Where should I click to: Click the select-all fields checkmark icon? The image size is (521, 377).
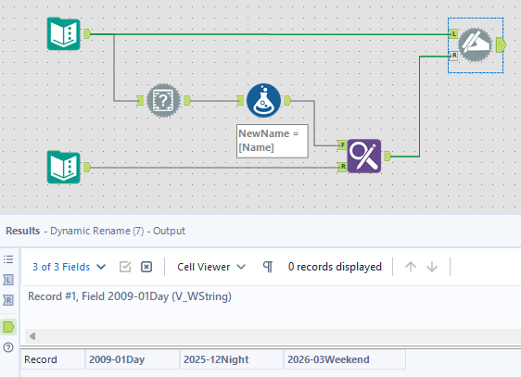[125, 267]
